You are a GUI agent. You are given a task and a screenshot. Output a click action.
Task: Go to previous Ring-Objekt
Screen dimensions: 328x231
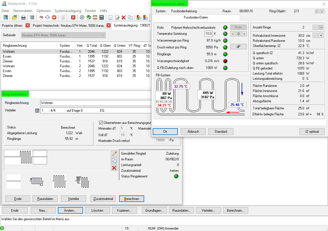click(317, 11)
